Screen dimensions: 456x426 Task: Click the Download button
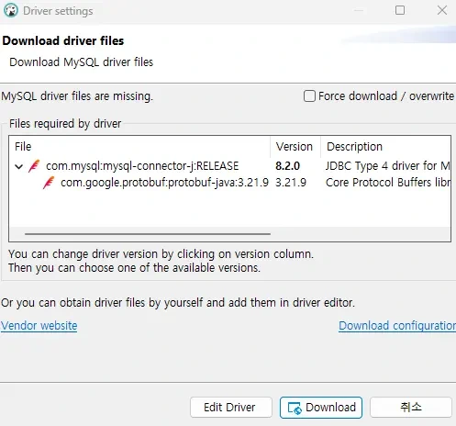[x=321, y=408]
